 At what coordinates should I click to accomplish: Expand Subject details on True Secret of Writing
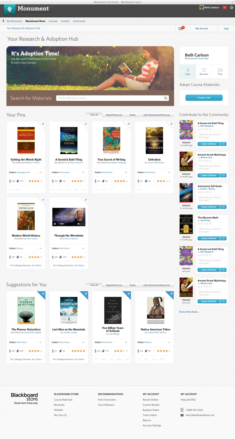[126, 172]
